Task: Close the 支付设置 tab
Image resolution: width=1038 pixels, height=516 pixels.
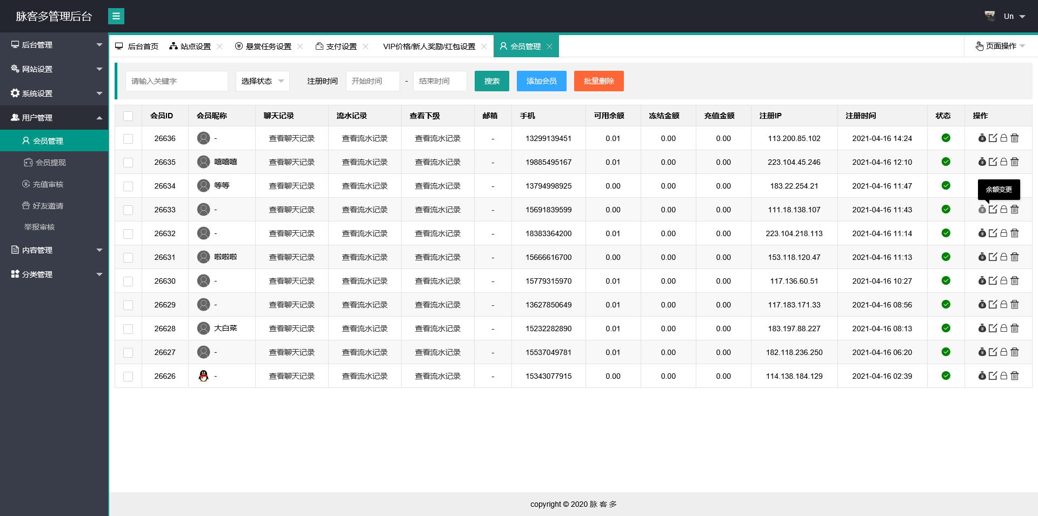Action: [365, 46]
